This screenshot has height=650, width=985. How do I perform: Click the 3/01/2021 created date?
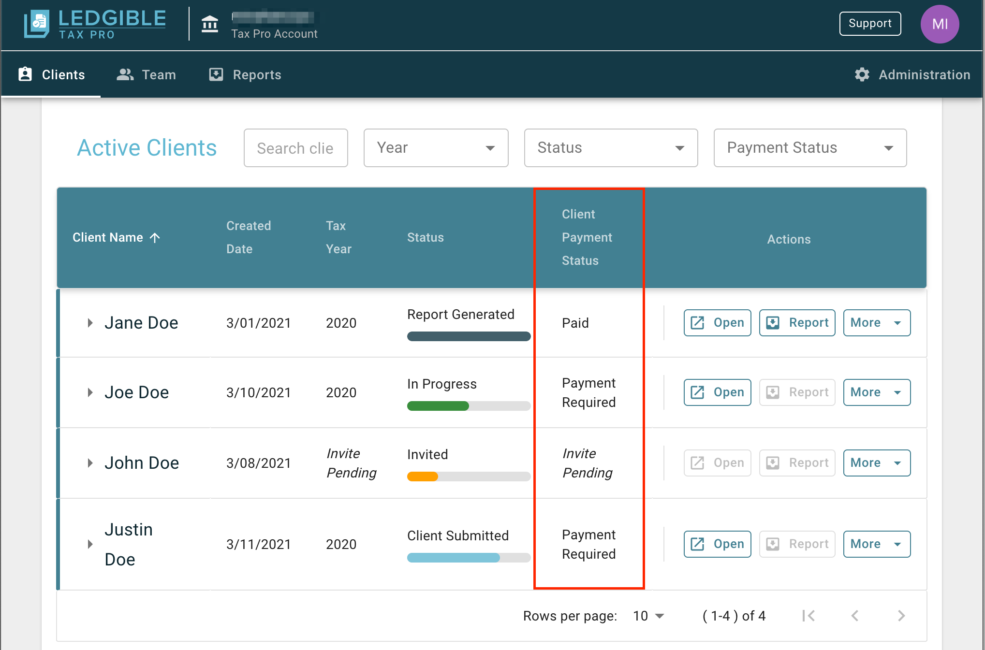[259, 323]
